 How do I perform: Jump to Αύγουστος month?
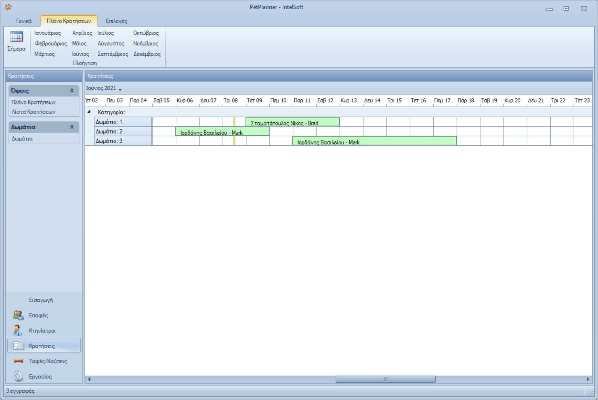[111, 44]
